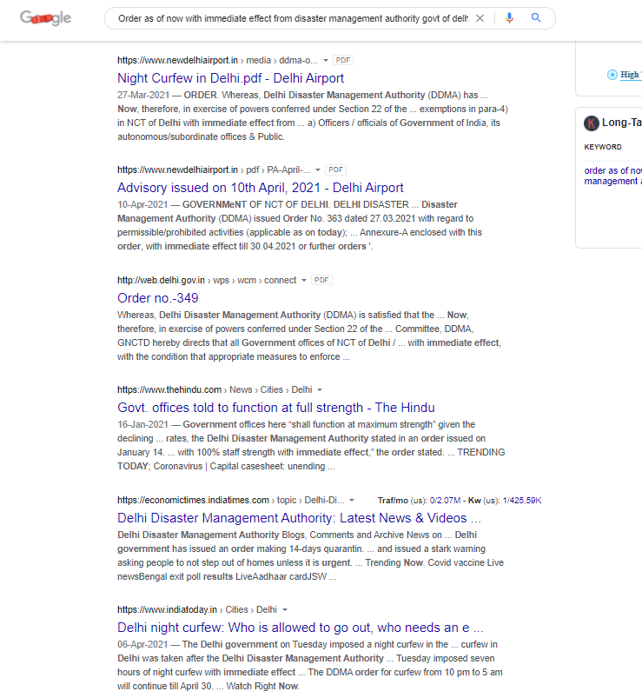The image size is (642, 698).
Task: Click PDF badge on Advisory 10th April result
Action: pos(335,170)
